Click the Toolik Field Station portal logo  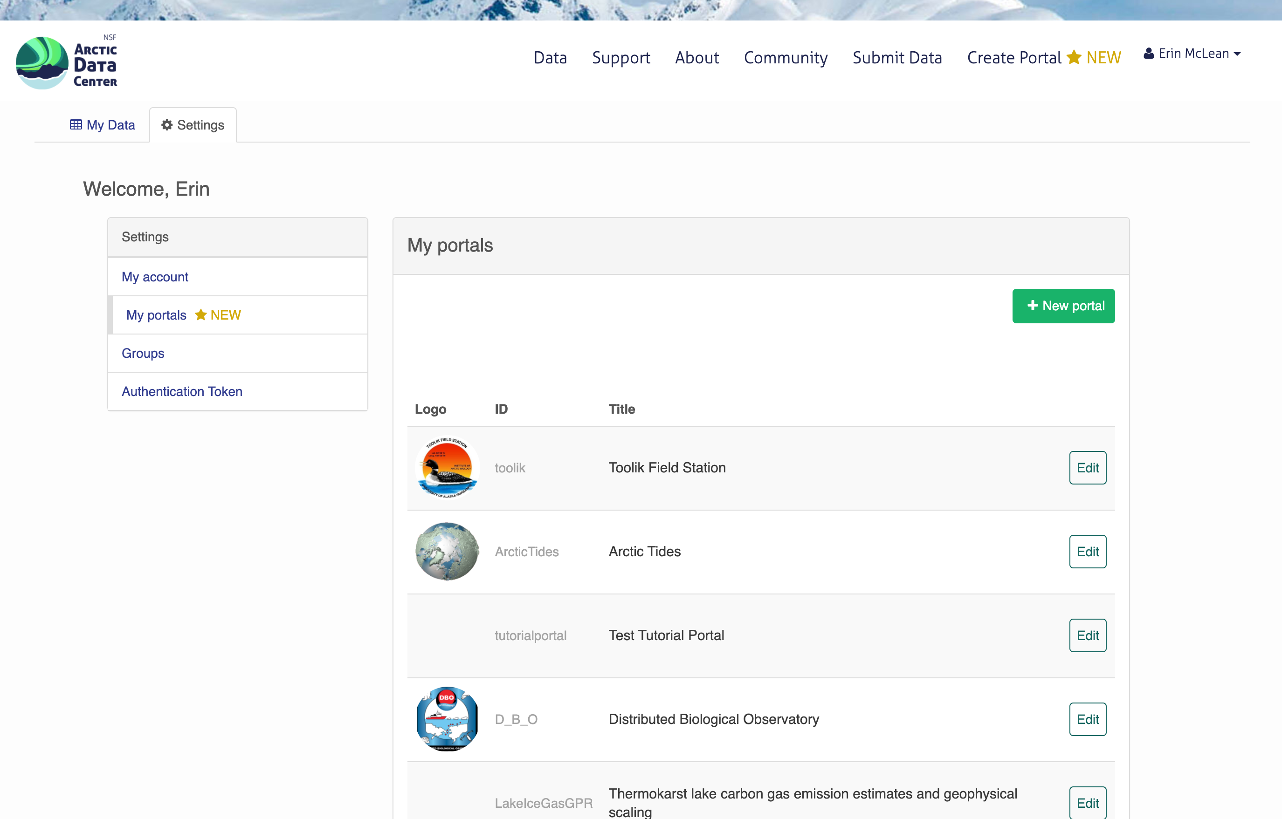[x=448, y=467]
